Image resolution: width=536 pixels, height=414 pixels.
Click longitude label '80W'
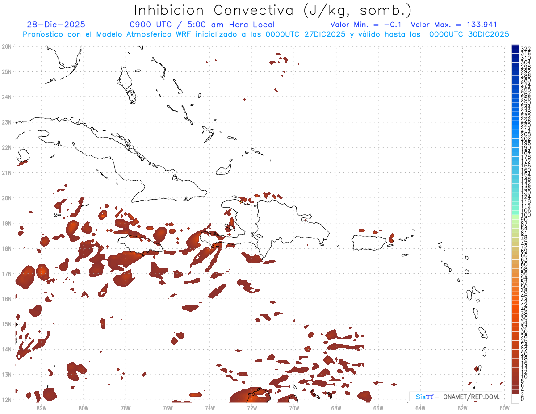(x=84, y=407)
